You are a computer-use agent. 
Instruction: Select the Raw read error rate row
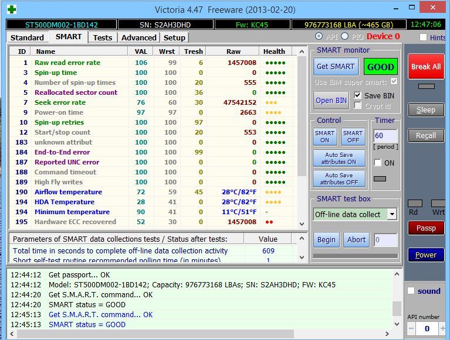[153, 63]
